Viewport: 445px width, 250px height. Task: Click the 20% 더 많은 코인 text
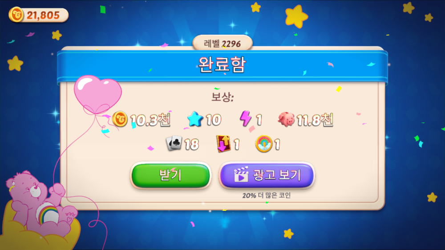click(267, 196)
